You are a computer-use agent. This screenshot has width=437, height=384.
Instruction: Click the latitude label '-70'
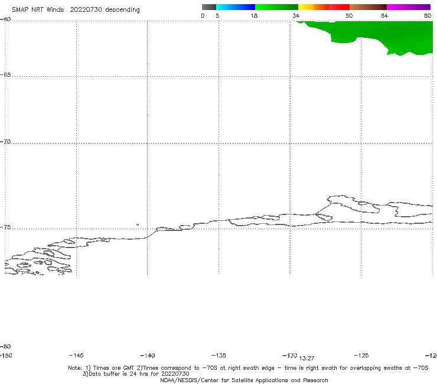5,142
